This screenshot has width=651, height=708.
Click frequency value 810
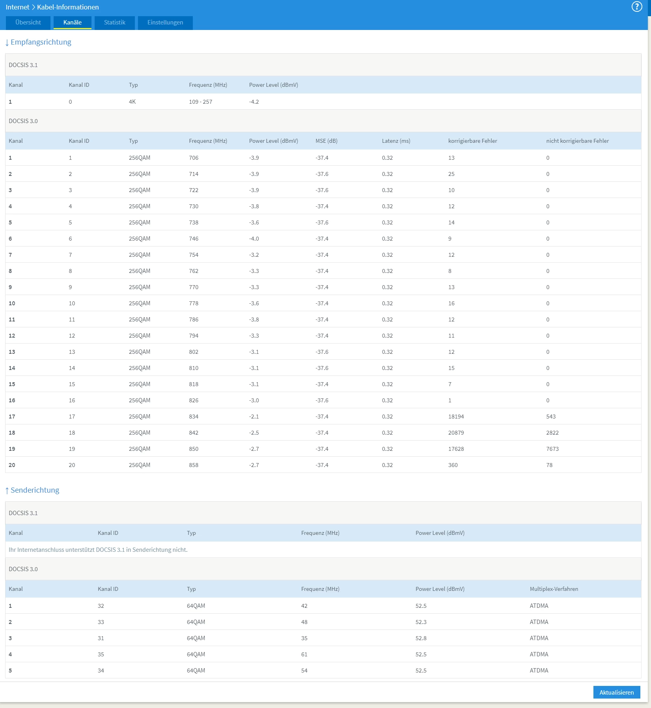[x=194, y=368]
